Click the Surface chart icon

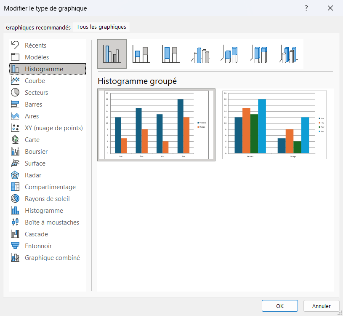coord(15,163)
